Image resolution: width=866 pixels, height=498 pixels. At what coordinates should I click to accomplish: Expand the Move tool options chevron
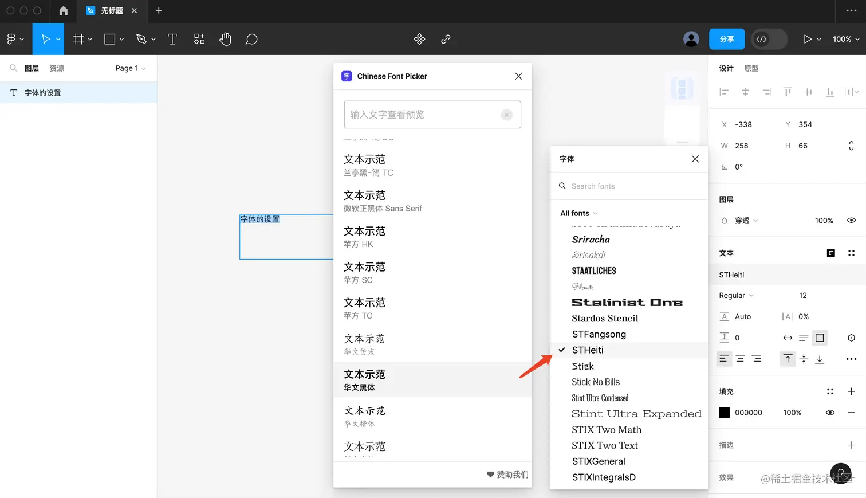(58, 39)
